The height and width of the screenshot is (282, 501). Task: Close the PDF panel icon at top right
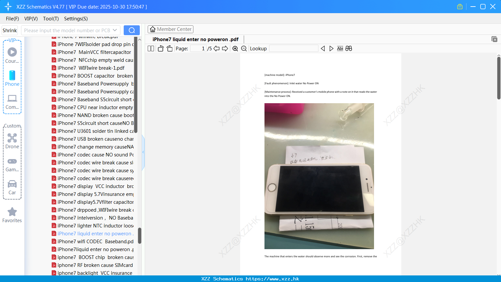pyautogui.click(x=494, y=39)
